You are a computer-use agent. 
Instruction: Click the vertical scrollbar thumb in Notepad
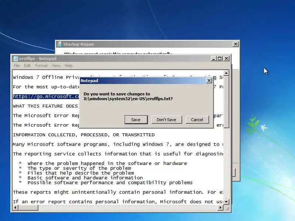pos(226,102)
